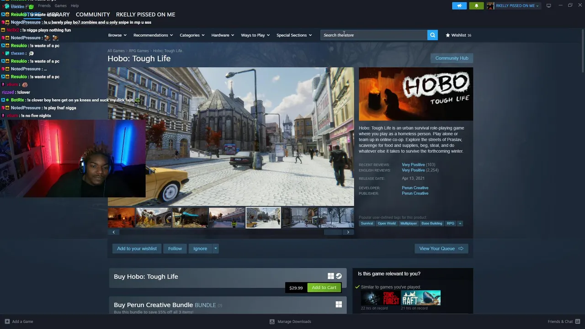This screenshot has width=585, height=329.
Task: Click the right arrow under screenshot thumbnails
Action: tap(348, 232)
